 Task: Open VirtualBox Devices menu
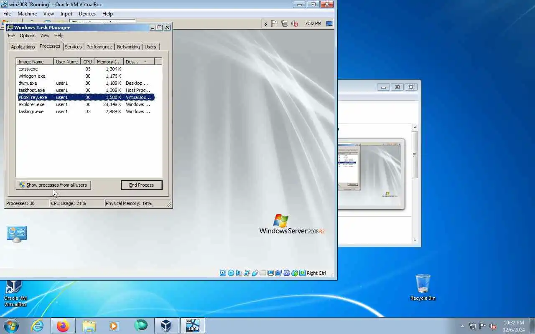pyautogui.click(x=87, y=14)
